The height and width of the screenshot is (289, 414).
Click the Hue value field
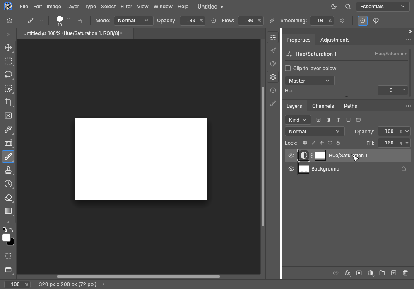tap(392, 90)
